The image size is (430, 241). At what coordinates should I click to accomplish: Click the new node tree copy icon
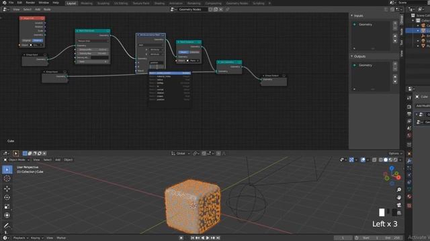tap(216, 9)
